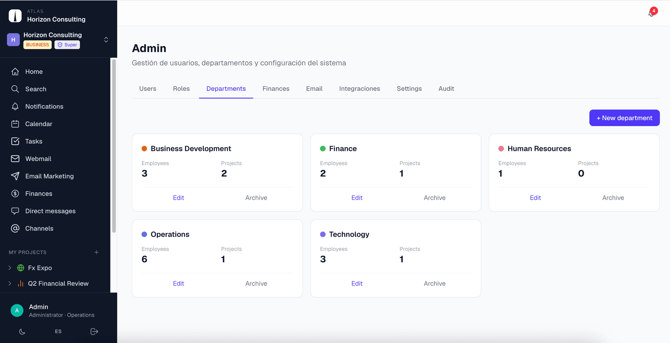Click the MY PROJECTS section header
The width and height of the screenshot is (670, 343).
[x=28, y=252]
